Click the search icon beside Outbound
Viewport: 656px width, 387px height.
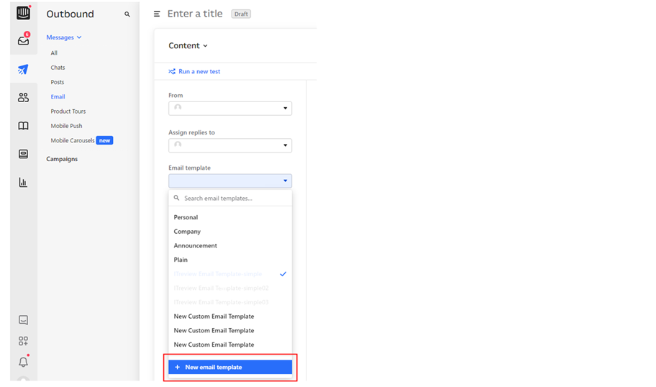[x=127, y=14]
